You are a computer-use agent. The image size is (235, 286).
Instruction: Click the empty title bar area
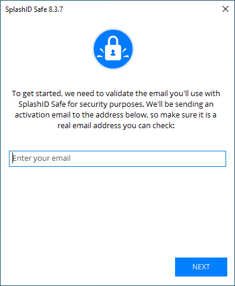click(x=141, y=9)
